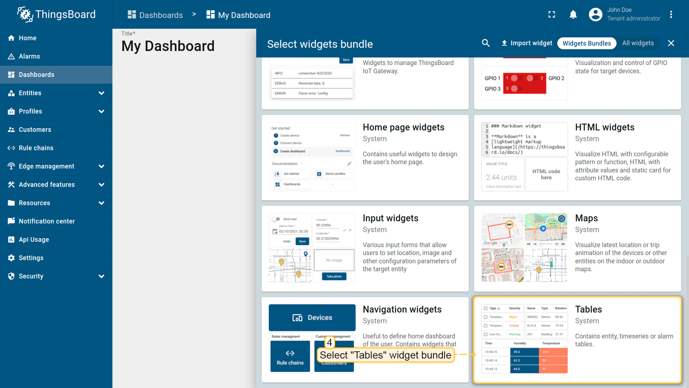
Task: Click the Dashboards breadcrumb icon
Action: click(132, 15)
